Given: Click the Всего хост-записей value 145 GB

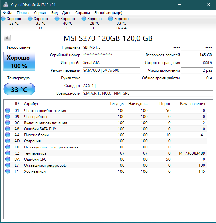Looking at the screenshot, I should [x=197, y=55].
